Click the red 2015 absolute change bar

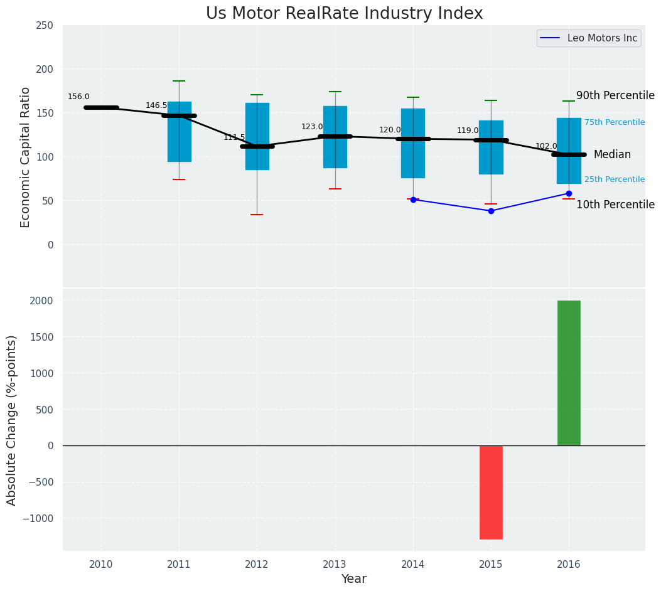(491, 492)
